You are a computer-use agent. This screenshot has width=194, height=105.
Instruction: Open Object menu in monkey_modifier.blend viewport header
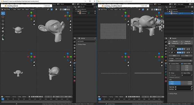tap(124, 10)
